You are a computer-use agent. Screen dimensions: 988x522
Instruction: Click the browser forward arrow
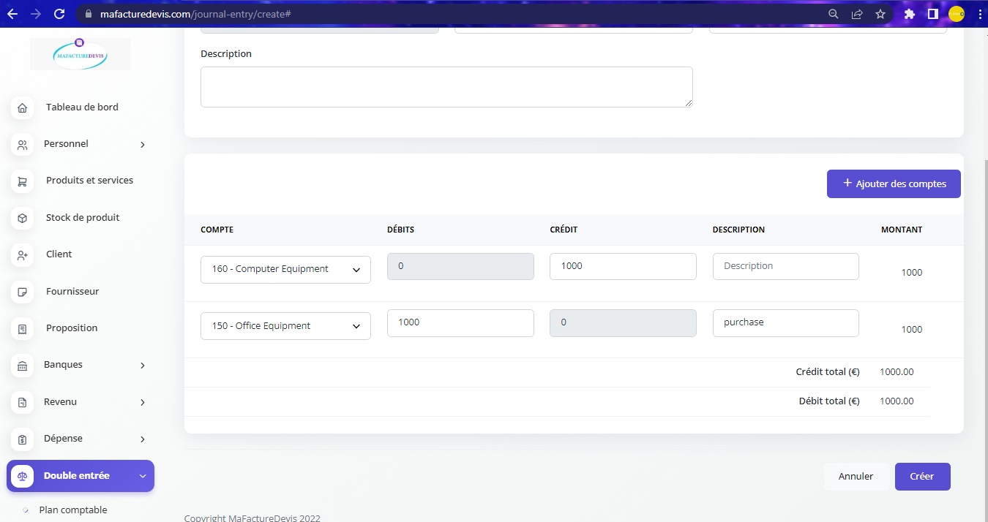pyautogui.click(x=36, y=14)
